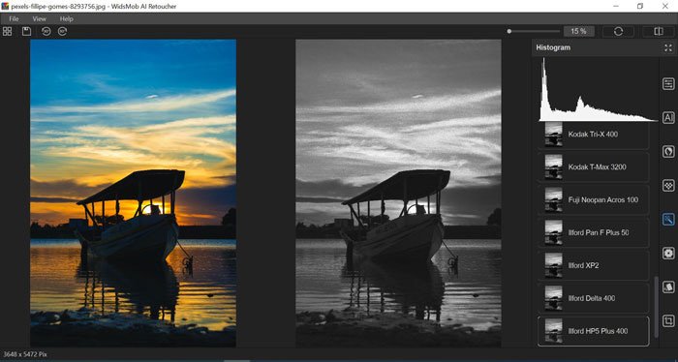678x362 pixels.
Task: Apply the Kodak T-Max 3200 film preset
Action: tap(593, 166)
